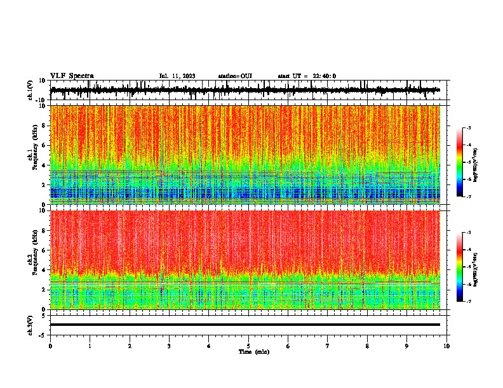
Task: Select the ch.1 spectrogram color bar
Action: tap(460, 162)
